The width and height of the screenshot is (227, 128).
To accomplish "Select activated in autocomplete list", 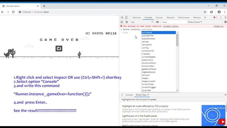I will coord(159,33).
